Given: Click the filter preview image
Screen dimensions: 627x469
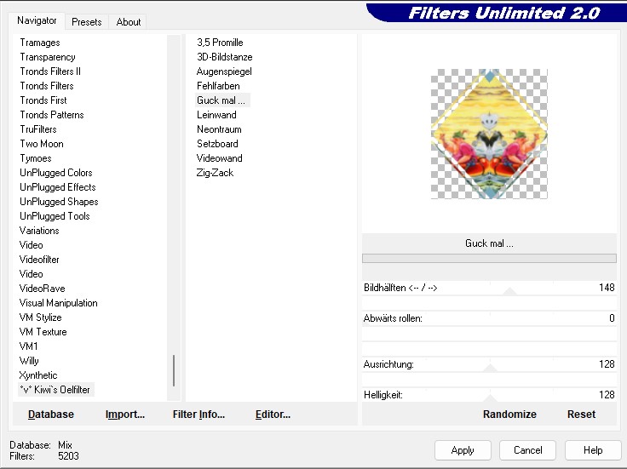Looking at the screenshot, I should click(489, 134).
